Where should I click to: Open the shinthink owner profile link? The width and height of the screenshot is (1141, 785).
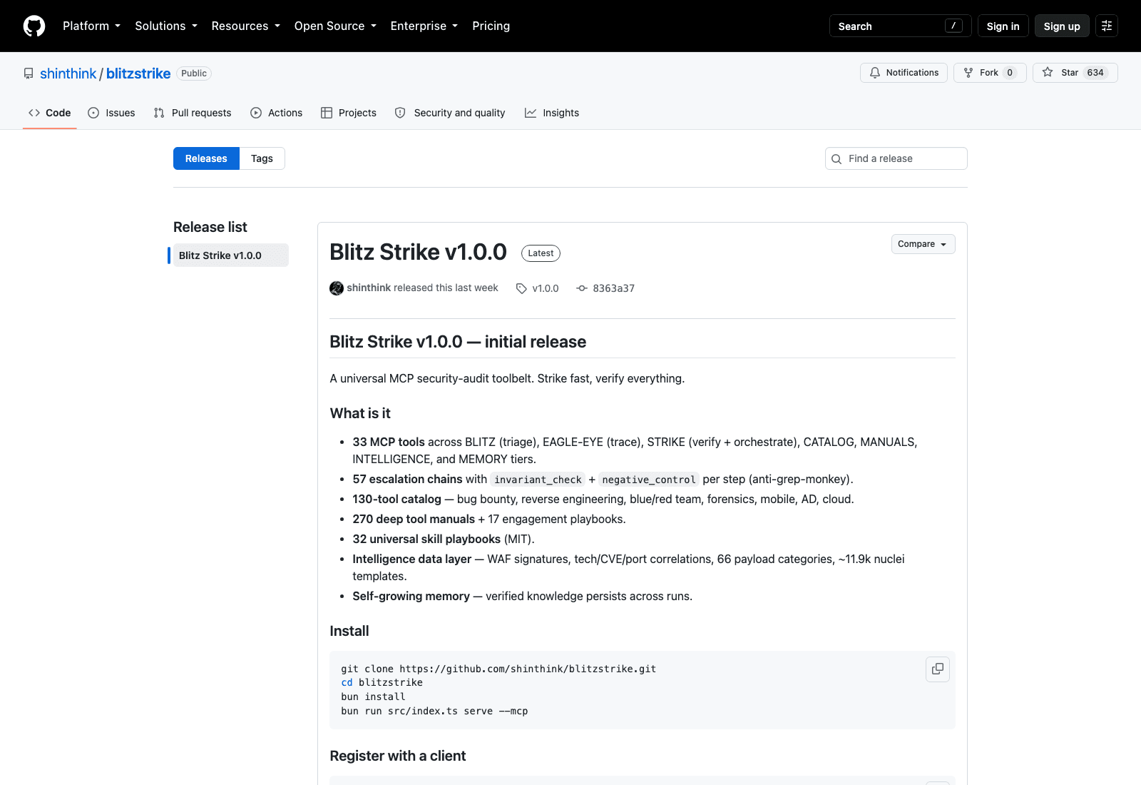[68, 74]
